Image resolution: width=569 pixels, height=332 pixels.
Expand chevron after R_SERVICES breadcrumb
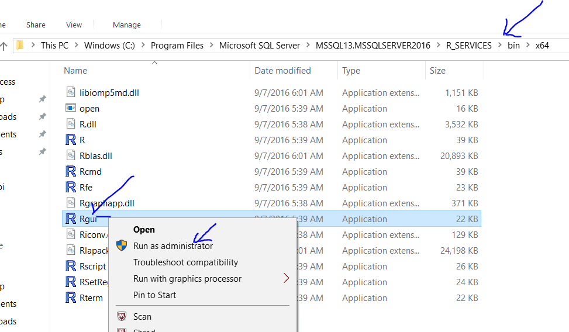pyautogui.click(x=499, y=45)
